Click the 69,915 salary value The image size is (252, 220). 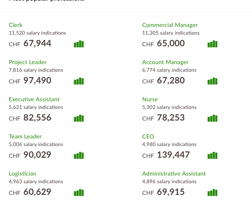[171, 192]
